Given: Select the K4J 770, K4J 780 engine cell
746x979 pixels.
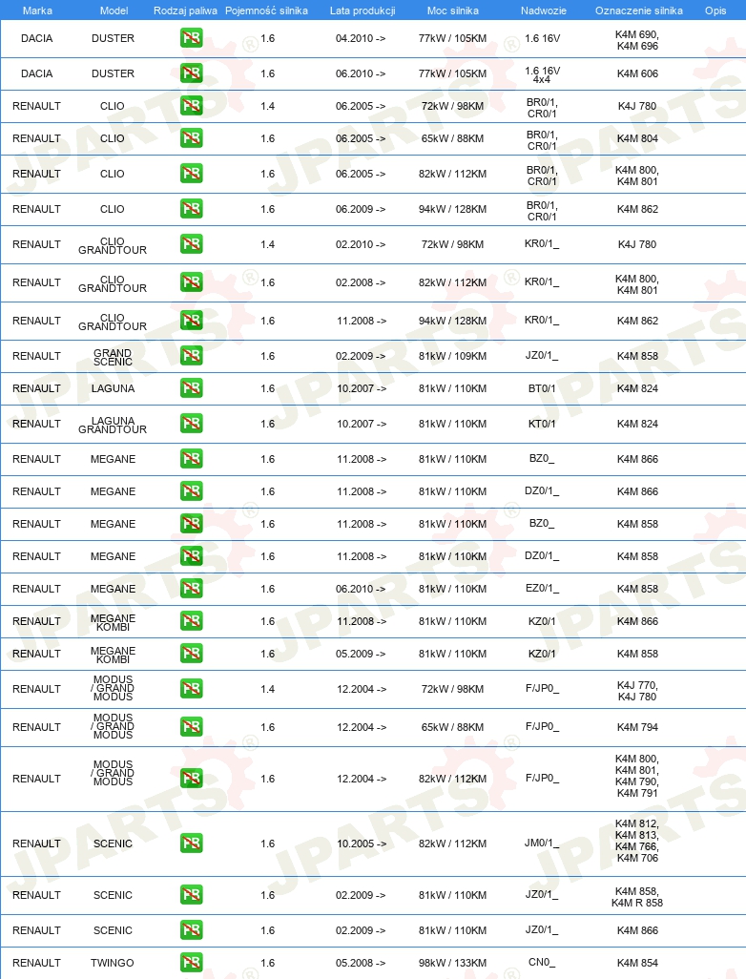Looking at the screenshot, I should (637, 691).
